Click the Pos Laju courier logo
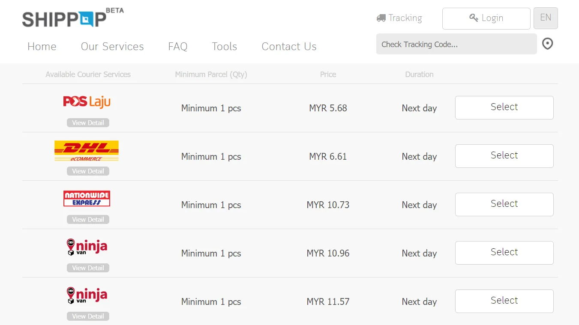Image resolution: width=579 pixels, height=325 pixels. tap(87, 101)
